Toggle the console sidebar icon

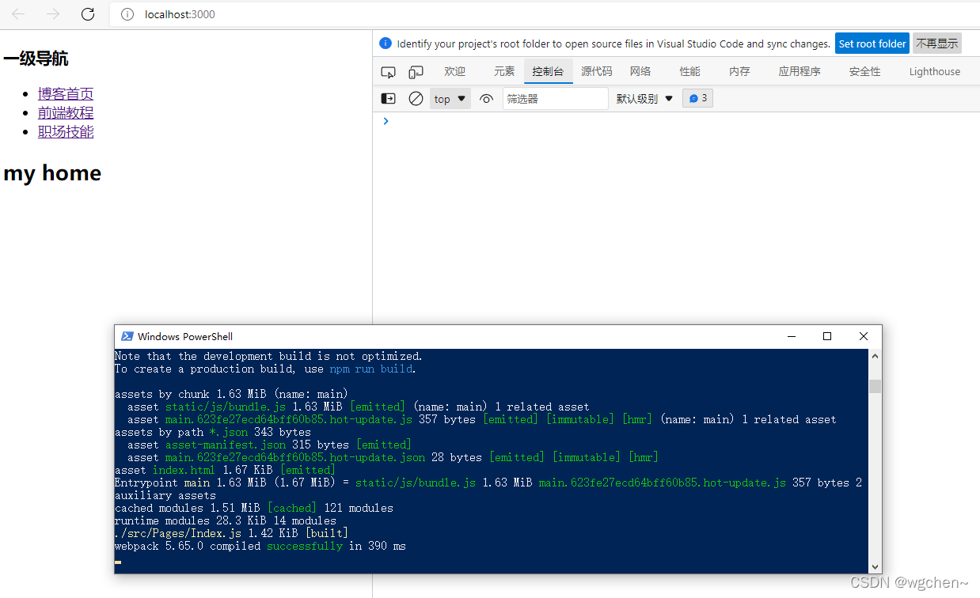pyautogui.click(x=388, y=99)
